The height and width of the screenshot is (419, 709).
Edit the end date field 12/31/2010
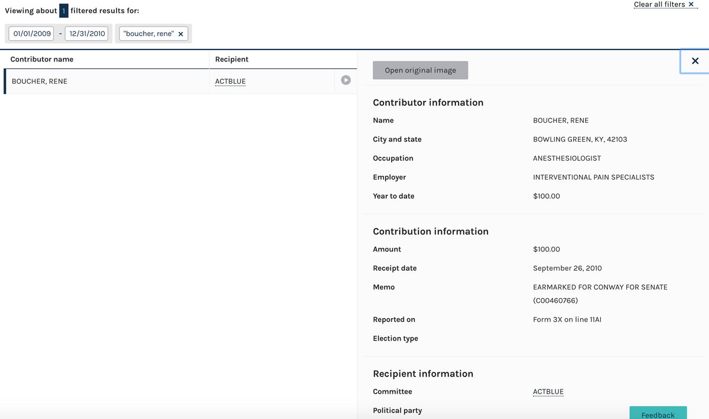tap(87, 34)
